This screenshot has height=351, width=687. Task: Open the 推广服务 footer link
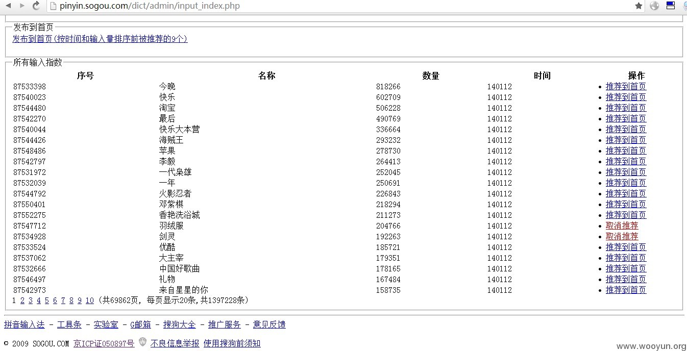pos(225,324)
